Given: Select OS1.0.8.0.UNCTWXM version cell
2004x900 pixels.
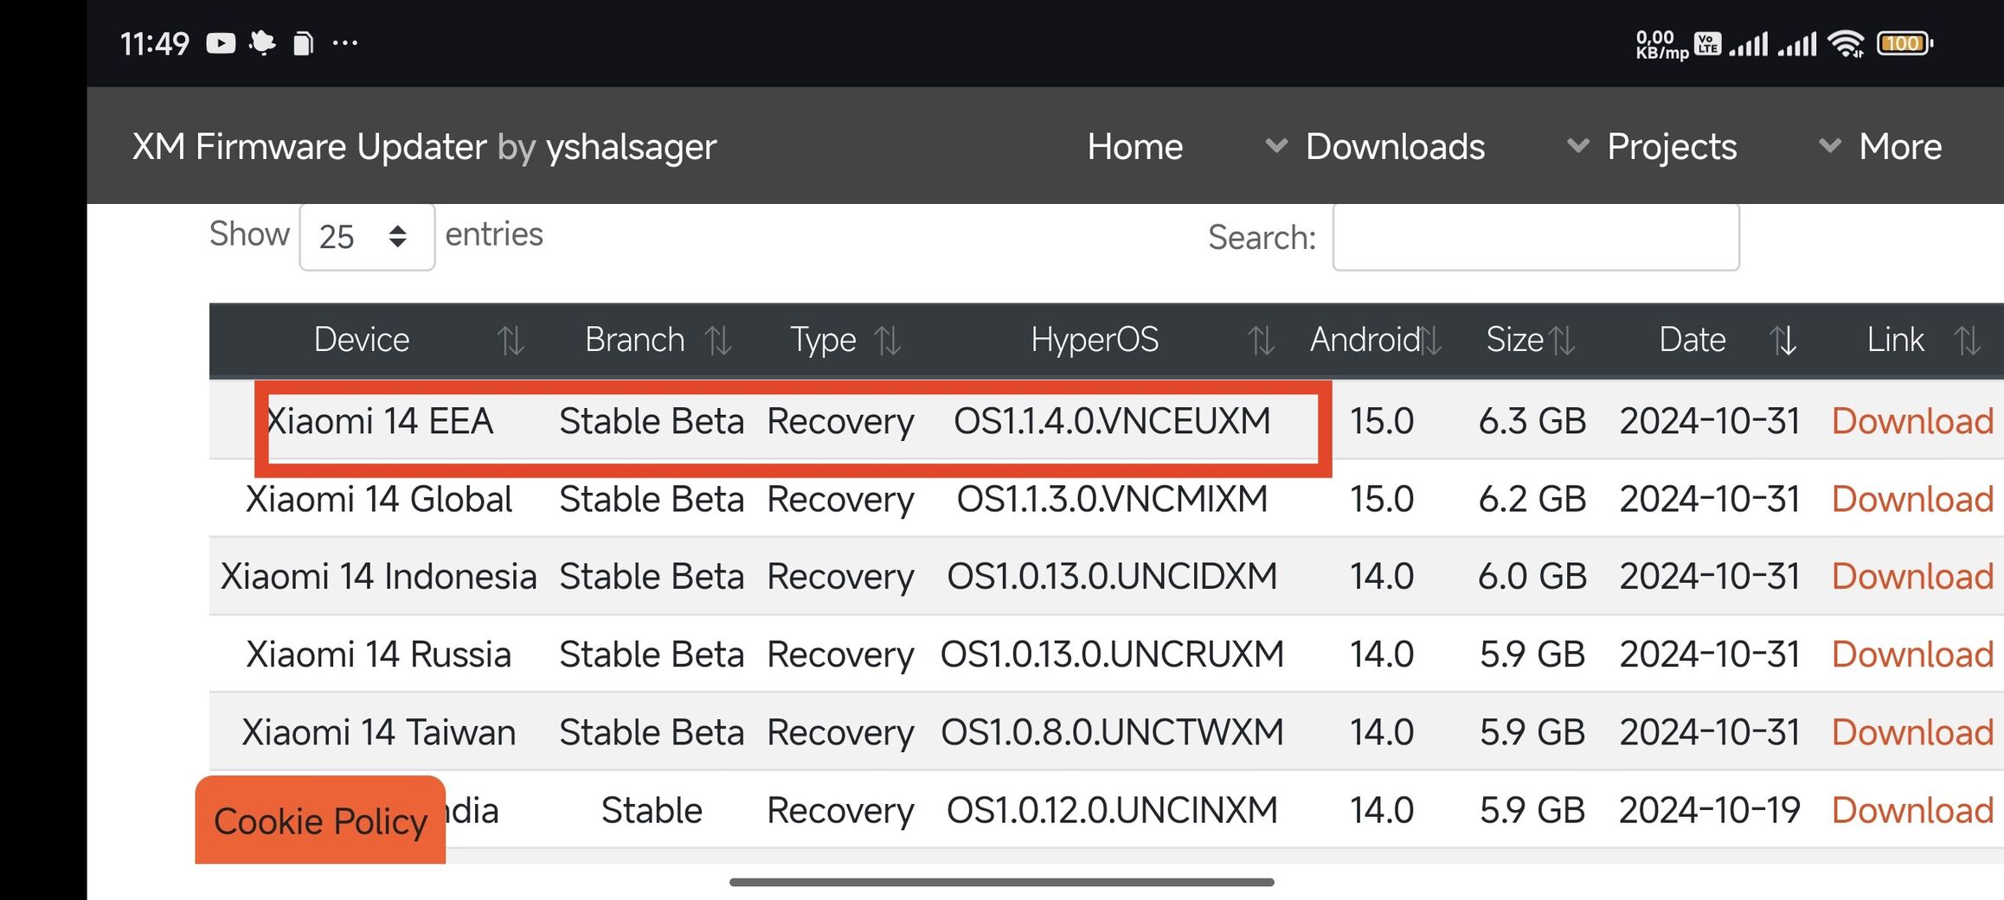Looking at the screenshot, I should coord(1112,732).
